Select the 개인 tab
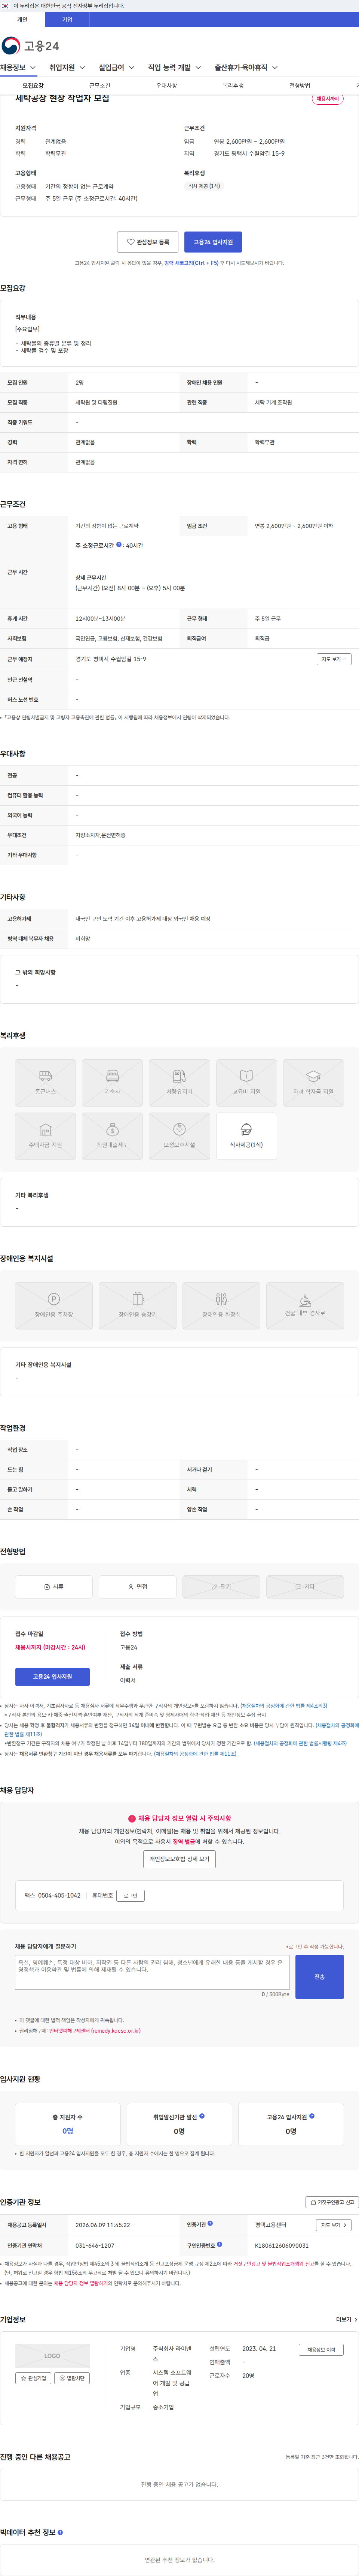 [22, 19]
